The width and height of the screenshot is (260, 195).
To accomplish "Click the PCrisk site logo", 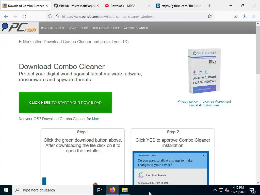I will pos(19,27).
